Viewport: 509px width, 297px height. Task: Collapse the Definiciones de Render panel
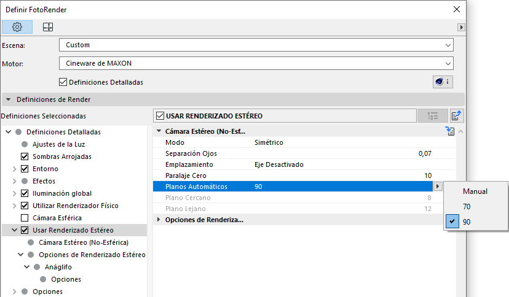[9, 99]
